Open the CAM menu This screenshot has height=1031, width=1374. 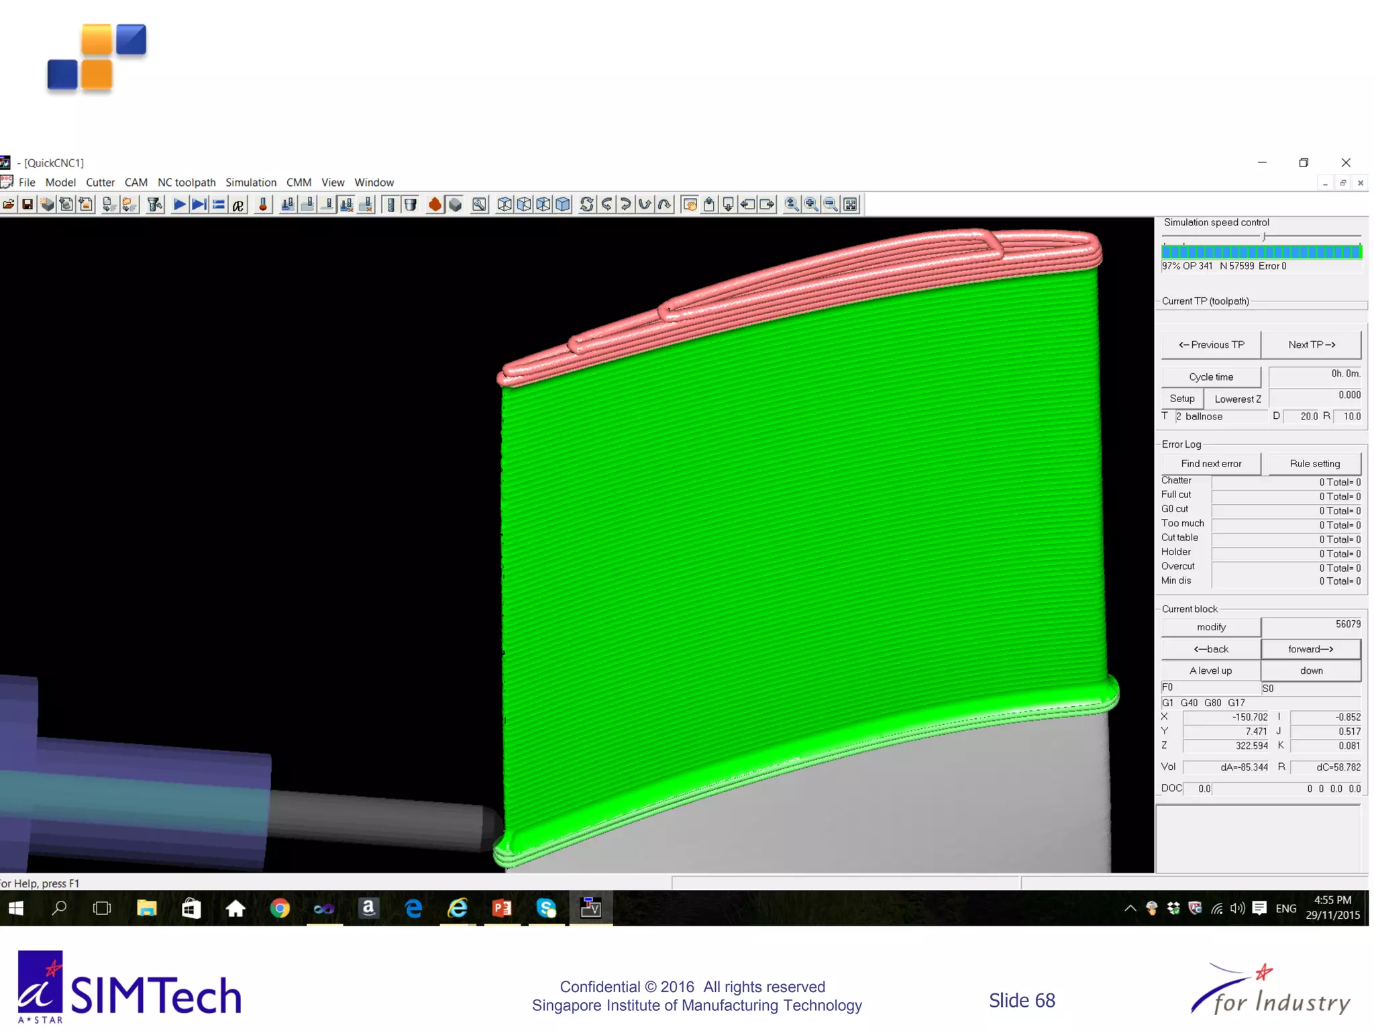pos(136,183)
